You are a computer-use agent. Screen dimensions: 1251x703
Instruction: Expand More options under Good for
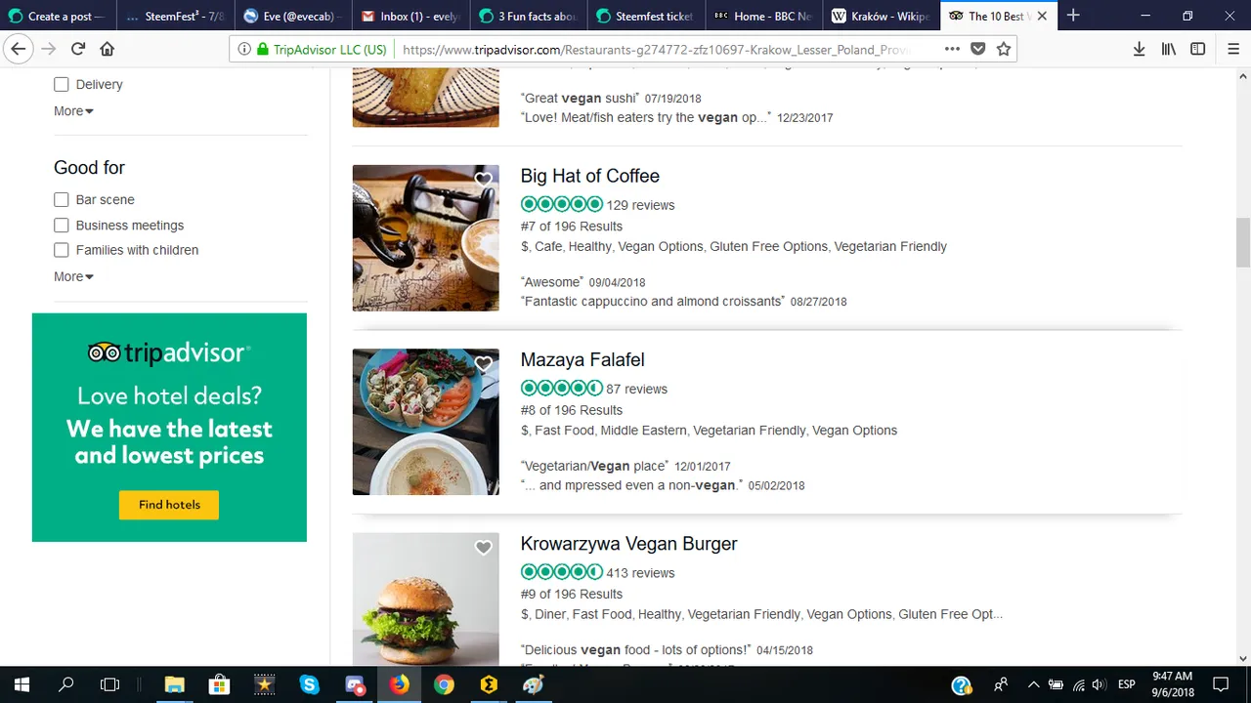coord(73,276)
